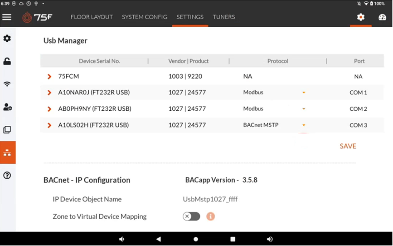Expand the A10LS02H device row chevron
This screenshot has width=393, height=246.
[x=49, y=125]
